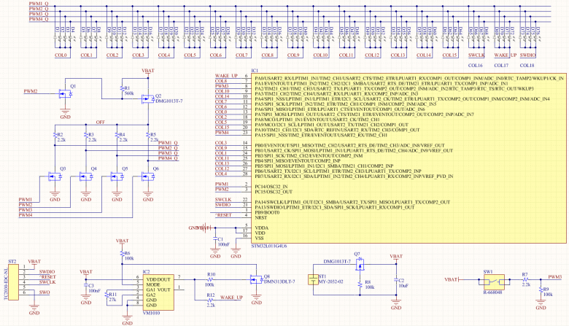569x326 pixels.
Task: Click the C2 10uF capacitor symbol
Action: pyautogui.click(x=396, y=281)
